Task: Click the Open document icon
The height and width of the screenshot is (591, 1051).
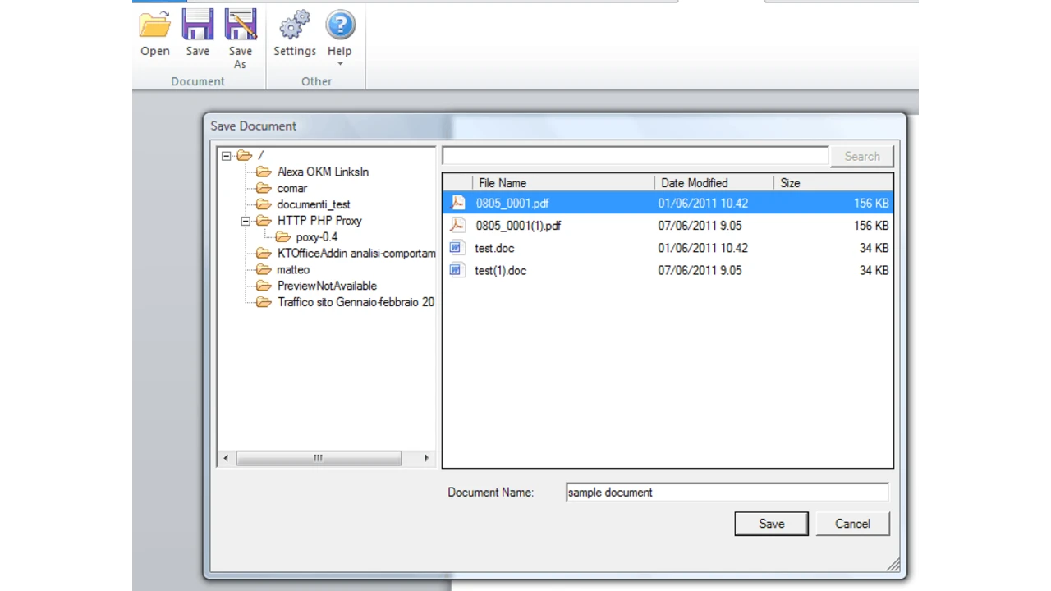Action: point(154,25)
